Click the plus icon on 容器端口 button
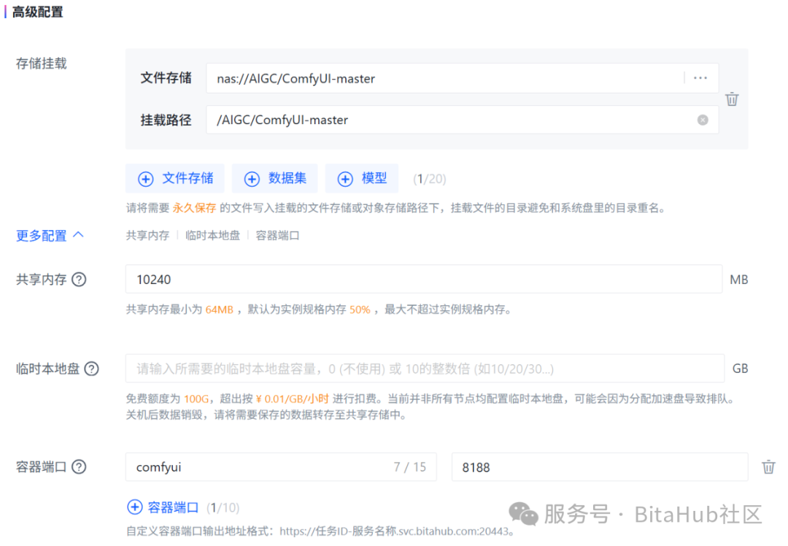 135,507
